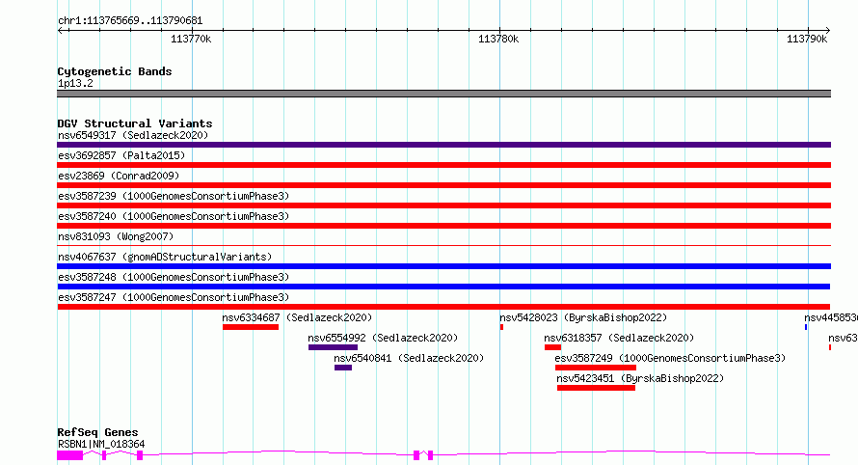Click the esv23869 (Conrad2009) label
The width and height of the screenshot is (858, 465).
coord(119,176)
